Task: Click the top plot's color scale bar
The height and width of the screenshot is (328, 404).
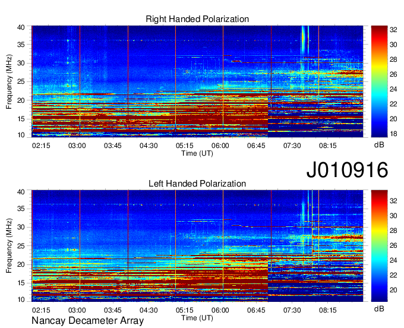Action: click(379, 81)
